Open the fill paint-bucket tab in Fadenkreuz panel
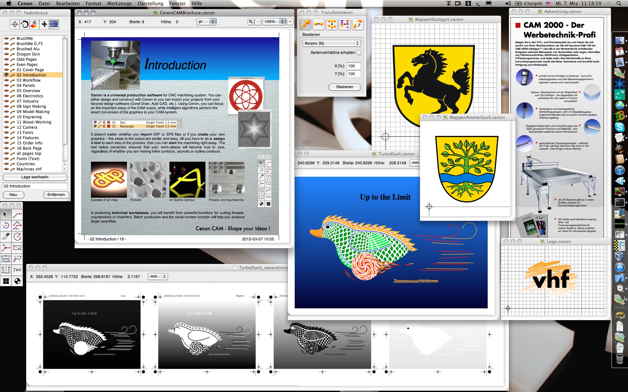Viewport: 628px width, 392px height. (x=34, y=24)
